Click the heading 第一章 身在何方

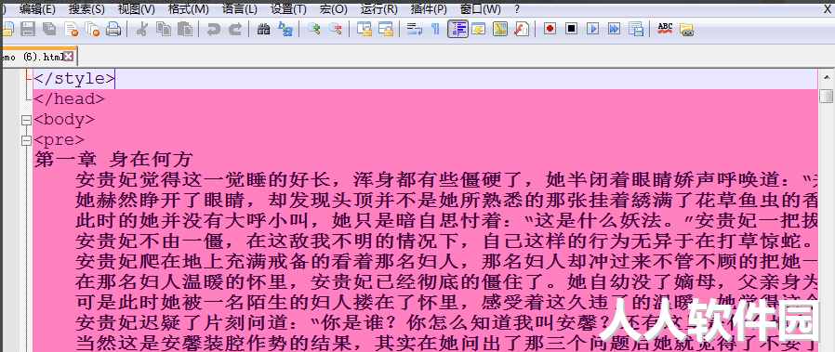click(x=113, y=160)
